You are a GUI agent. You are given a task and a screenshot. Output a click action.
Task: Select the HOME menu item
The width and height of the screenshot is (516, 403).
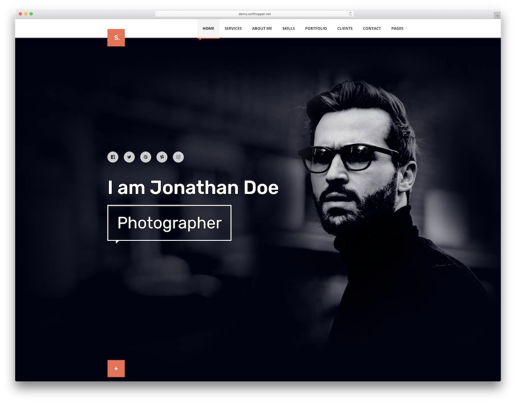coord(208,29)
